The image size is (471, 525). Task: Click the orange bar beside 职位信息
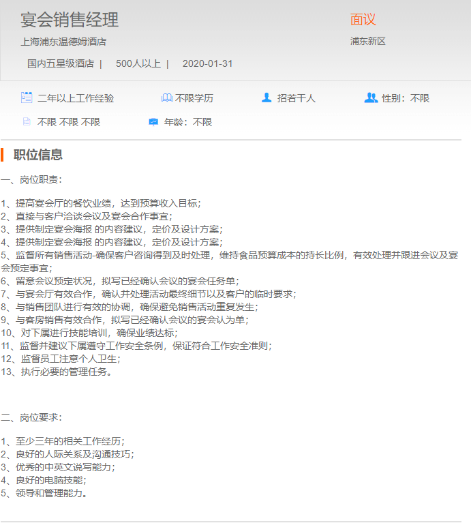[2, 155]
